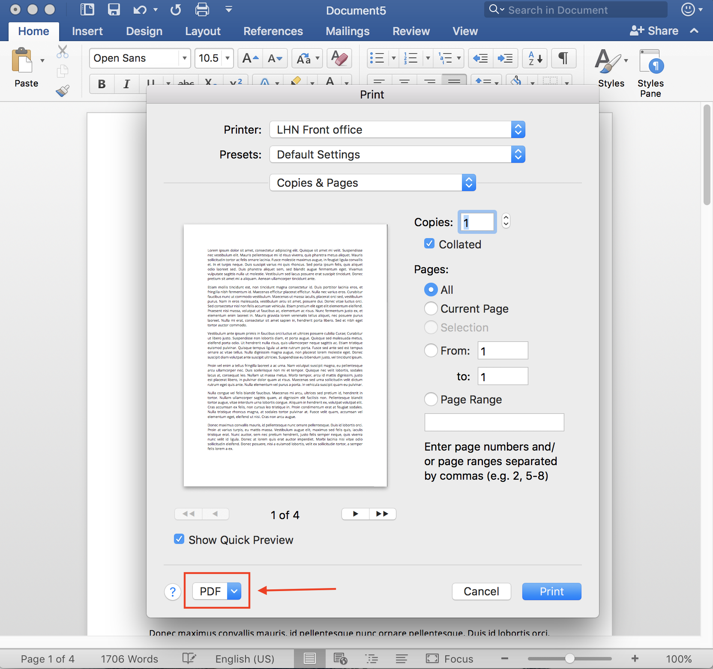Open the Printer dropdown list

[397, 130]
